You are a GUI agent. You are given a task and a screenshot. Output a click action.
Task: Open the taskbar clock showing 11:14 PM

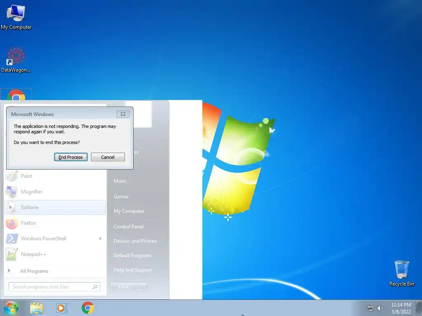(401, 308)
